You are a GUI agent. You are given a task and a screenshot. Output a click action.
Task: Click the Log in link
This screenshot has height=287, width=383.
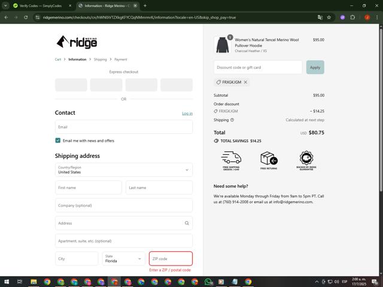187,113
